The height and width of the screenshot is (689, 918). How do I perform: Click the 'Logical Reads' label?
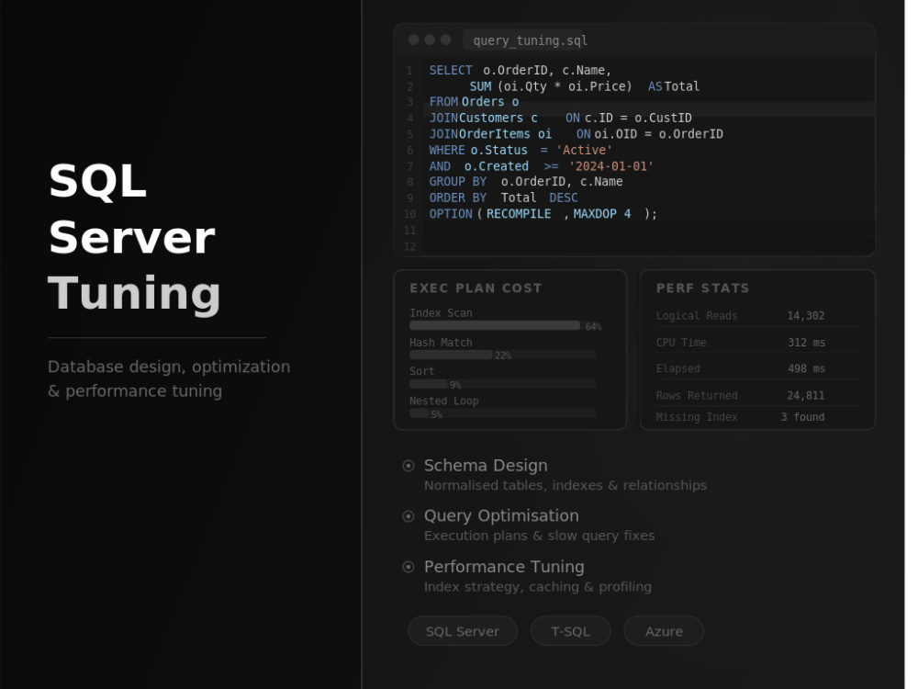coord(697,316)
